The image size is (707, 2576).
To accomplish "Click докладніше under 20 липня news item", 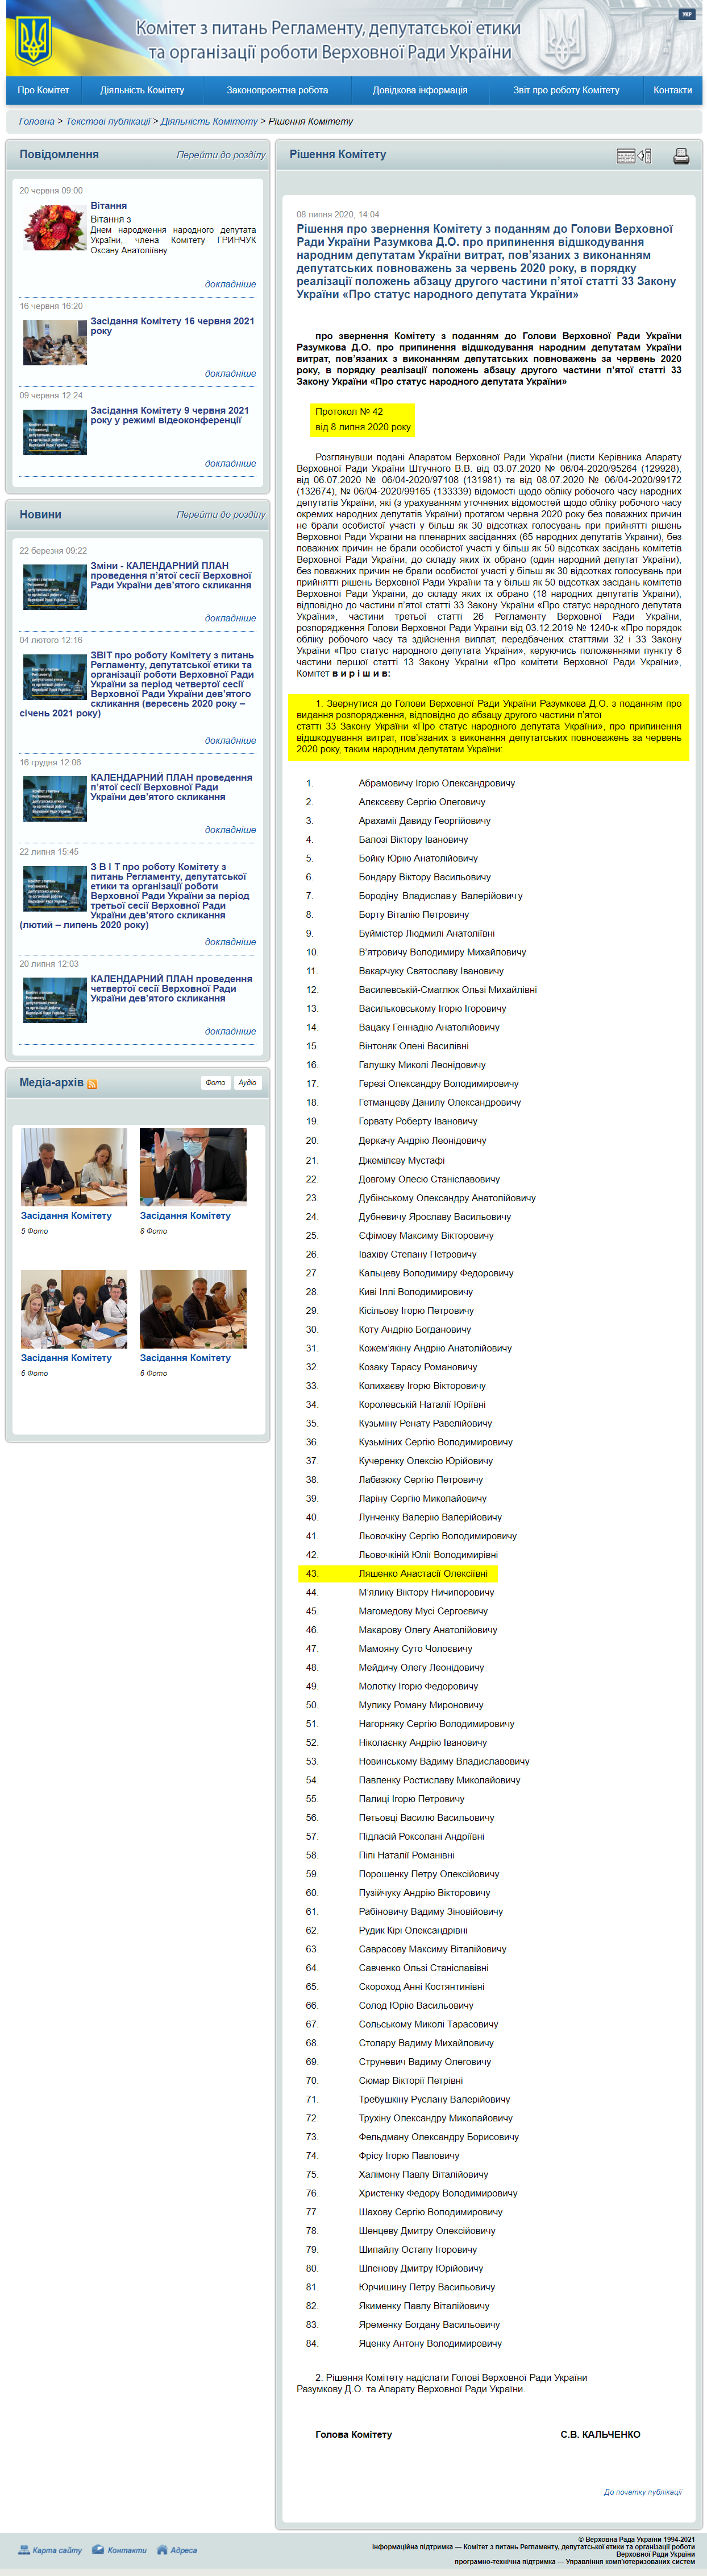I will (231, 1031).
